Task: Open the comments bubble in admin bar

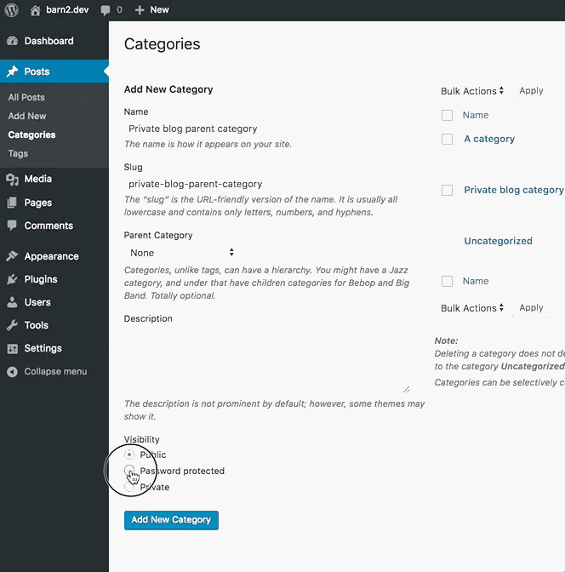Action: pyautogui.click(x=106, y=10)
